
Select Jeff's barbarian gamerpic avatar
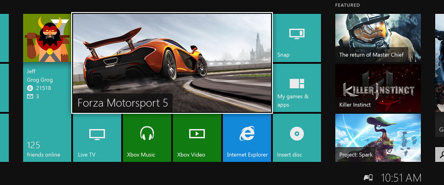tap(47, 37)
